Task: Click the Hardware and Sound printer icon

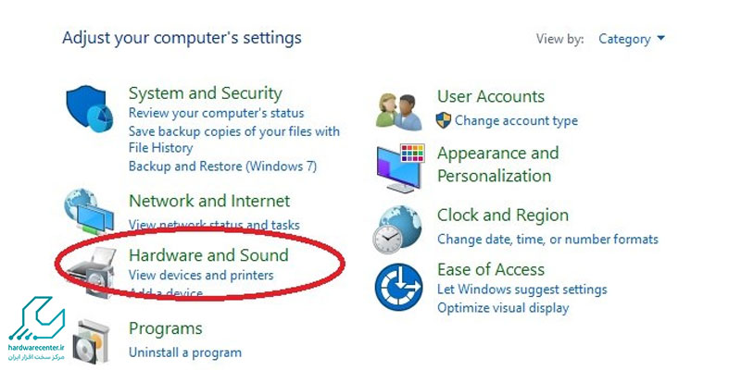Action: click(92, 271)
